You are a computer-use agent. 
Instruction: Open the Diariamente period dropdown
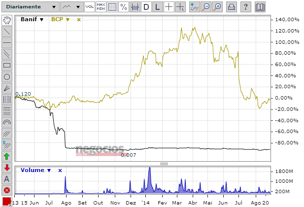pyautogui.click(x=31, y=7)
